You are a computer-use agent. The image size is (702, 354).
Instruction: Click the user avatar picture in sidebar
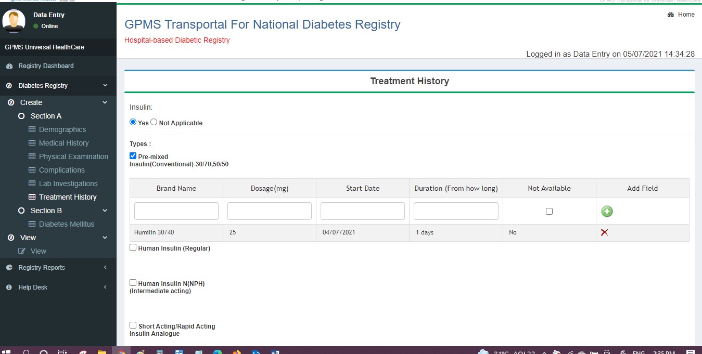click(x=14, y=21)
